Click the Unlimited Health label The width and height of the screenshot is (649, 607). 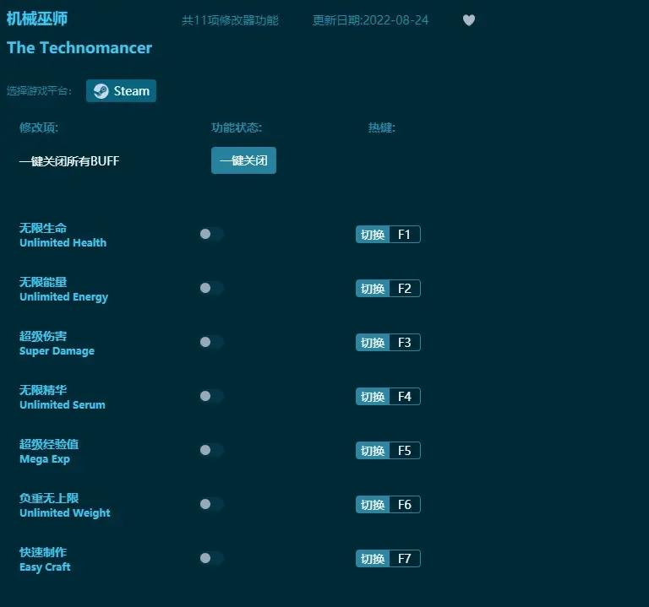(x=63, y=243)
